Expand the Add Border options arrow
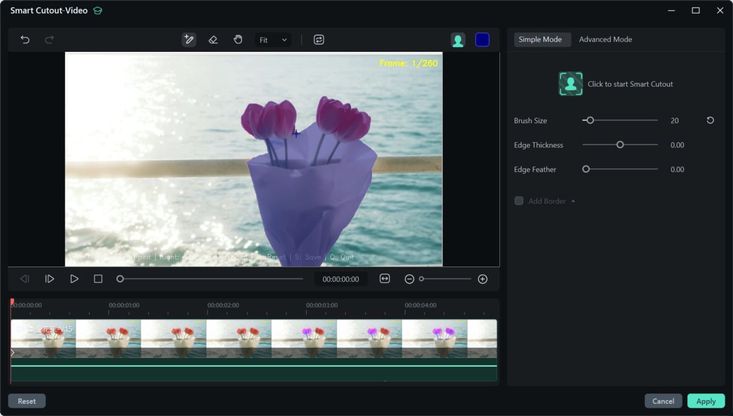The height and width of the screenshot is (416, 733). pyautogui.click(x=573, y=201)
